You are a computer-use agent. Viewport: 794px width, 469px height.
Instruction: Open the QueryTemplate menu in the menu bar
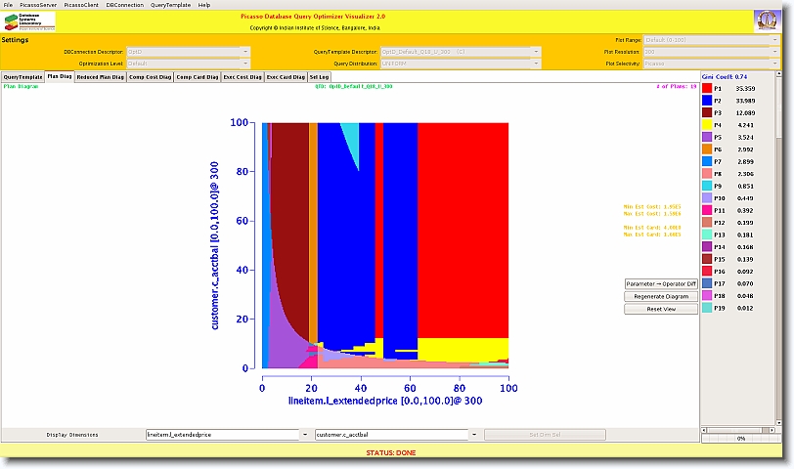170,5
